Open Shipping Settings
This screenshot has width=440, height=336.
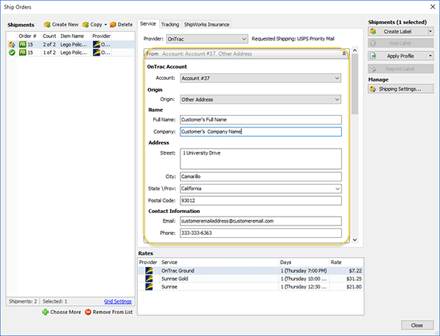coord(400,89)
